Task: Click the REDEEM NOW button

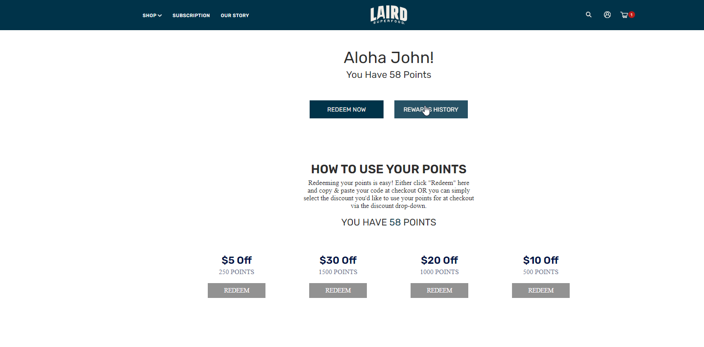Action: pyautogui.click(x=347, y=109)
